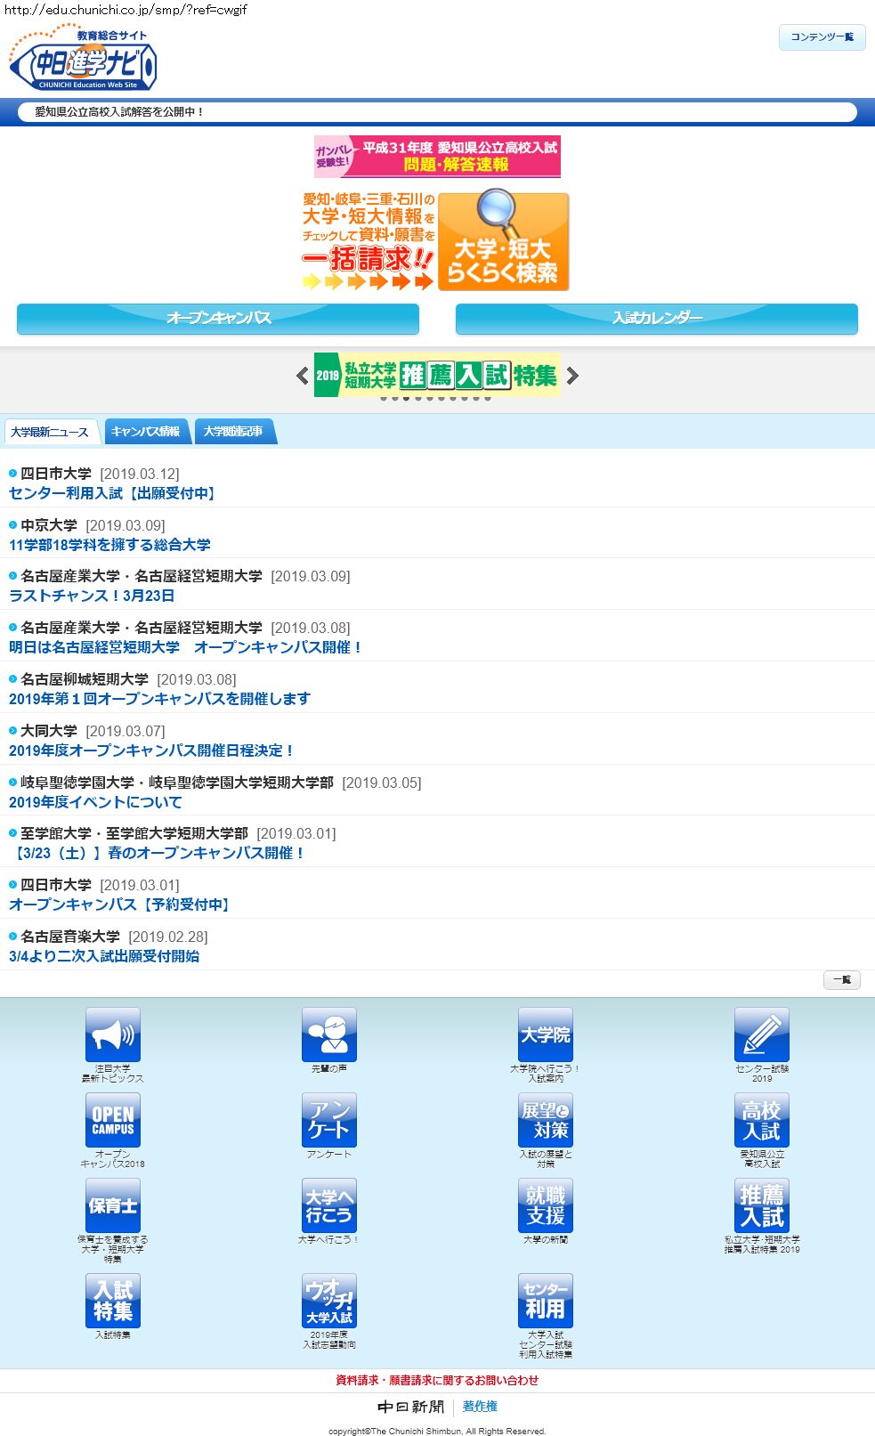Click the 愛知県公立高校入試解答を公開中 ticker text

click(x=119, y=112)
